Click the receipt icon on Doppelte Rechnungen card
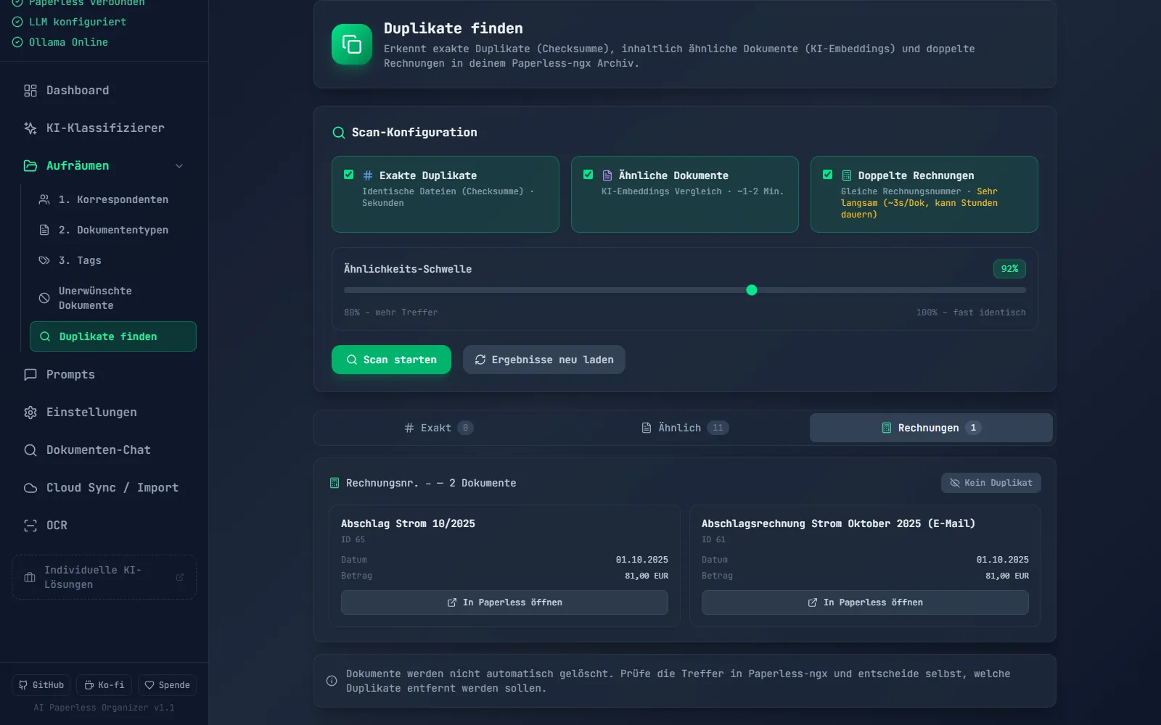This screenshot has width=1161, height=725. tap(847, 175)
